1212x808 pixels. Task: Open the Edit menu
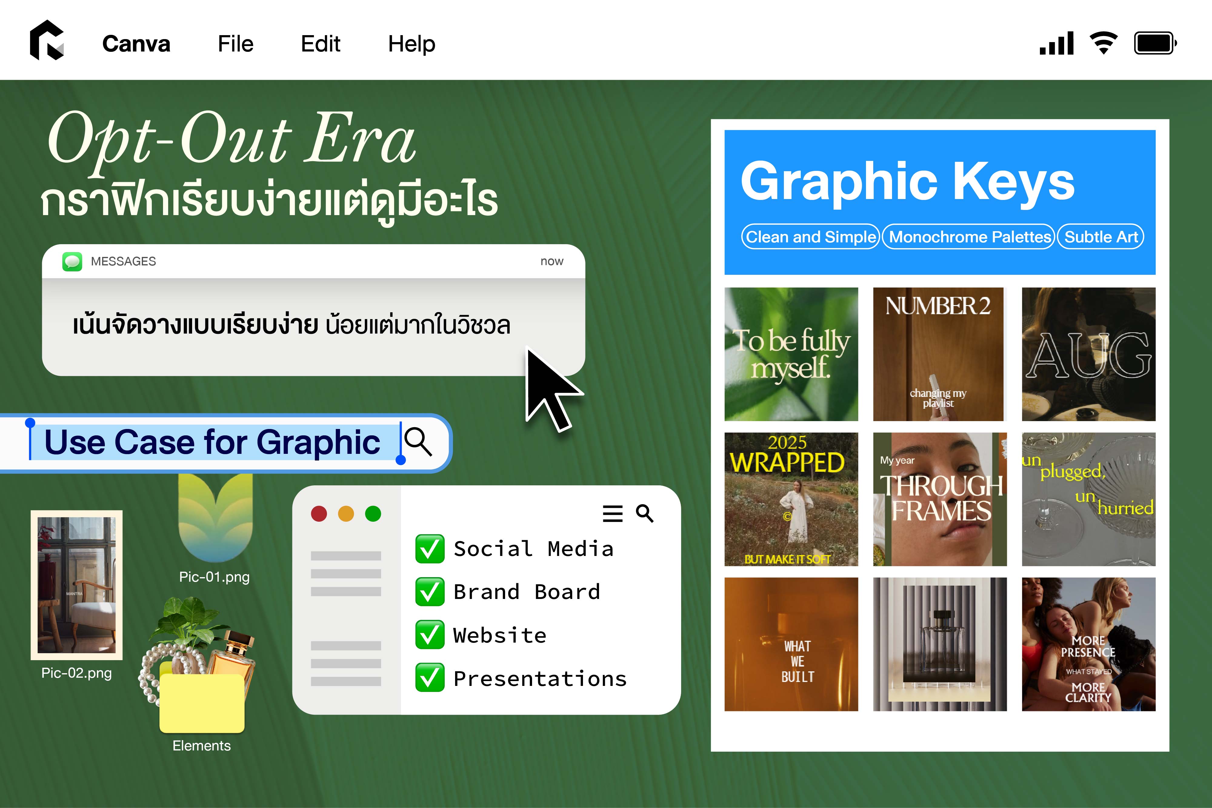[321, 44]
